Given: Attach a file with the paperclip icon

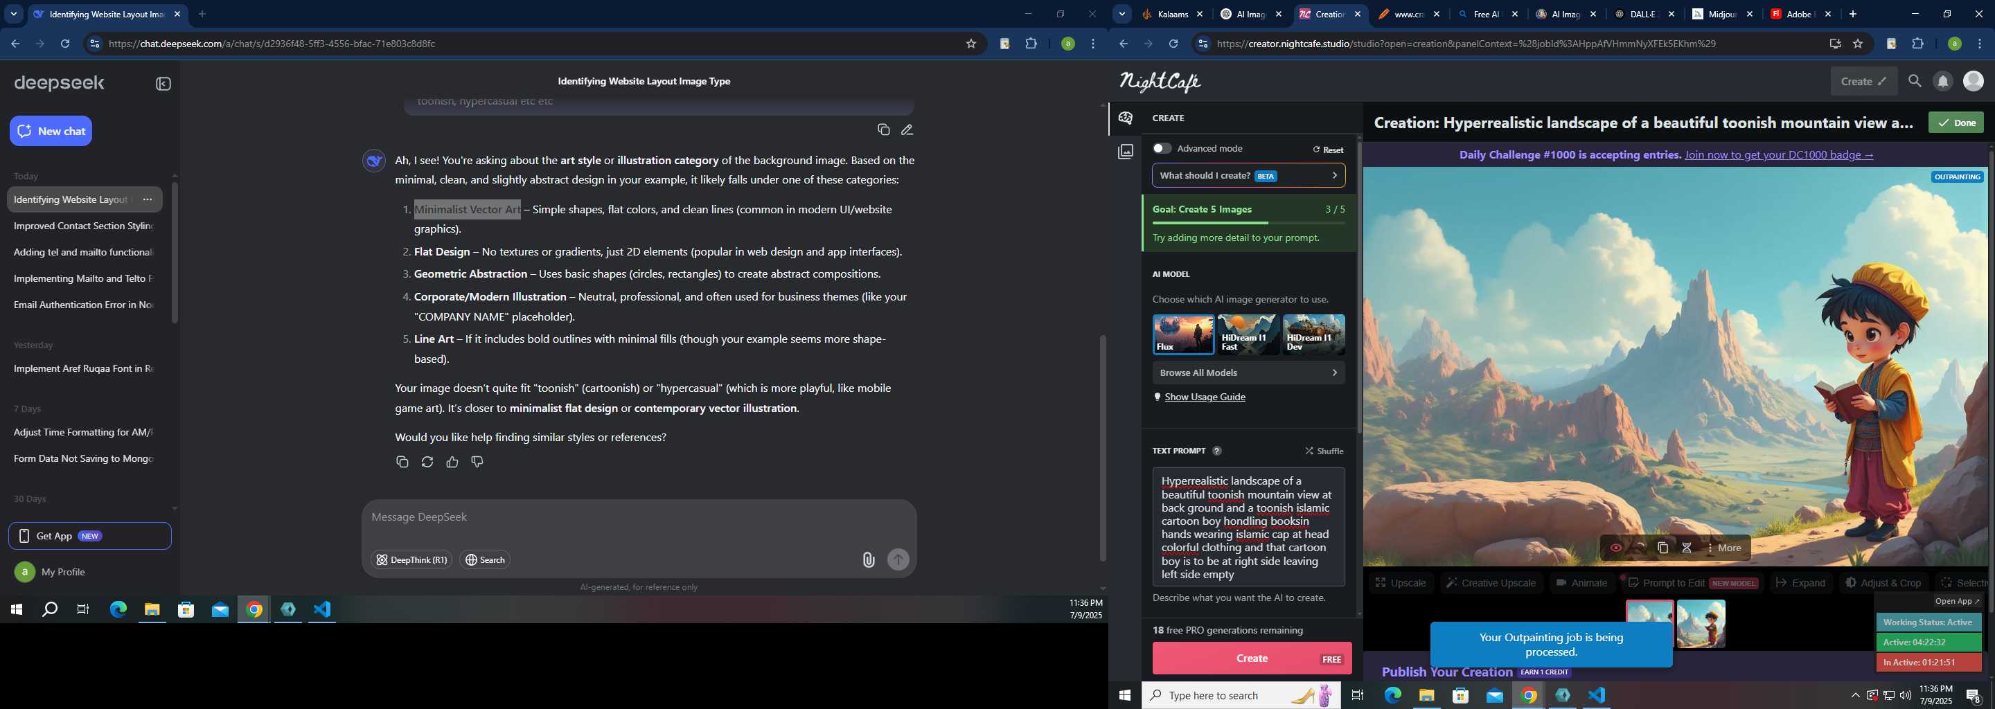Looking at the screenshot, I should 868,559.
